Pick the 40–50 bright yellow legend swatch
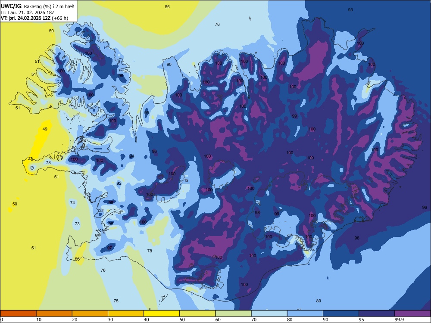Screen dimensions: 431x323 coord(162,314)
